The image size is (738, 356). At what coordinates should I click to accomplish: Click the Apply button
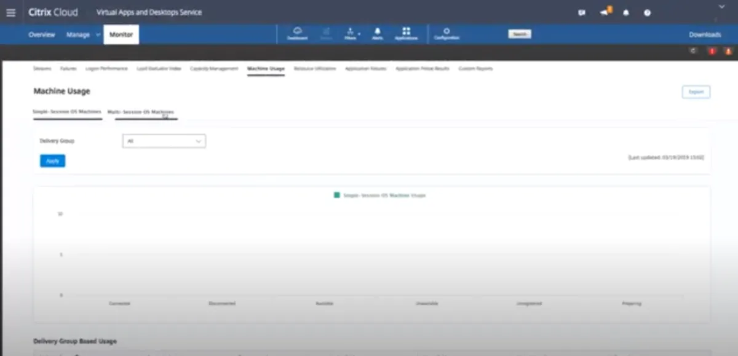[52, 160]
